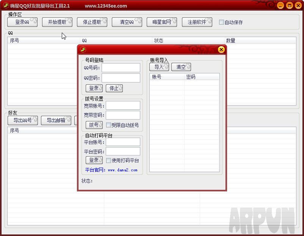
Task: Open the www.dama2.com platform link
Action: tap(122, 170)
